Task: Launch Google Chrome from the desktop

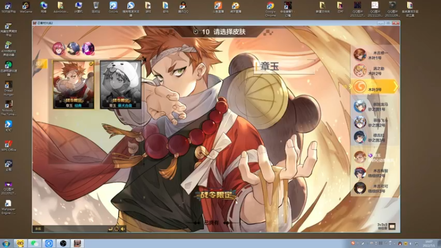Action: pyautogui.click(x=270, y=8)
